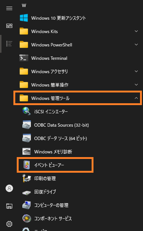This screenshot has width=143, height=231.
Task: Open the hamburger menu at top left
Action: [9, 9]
